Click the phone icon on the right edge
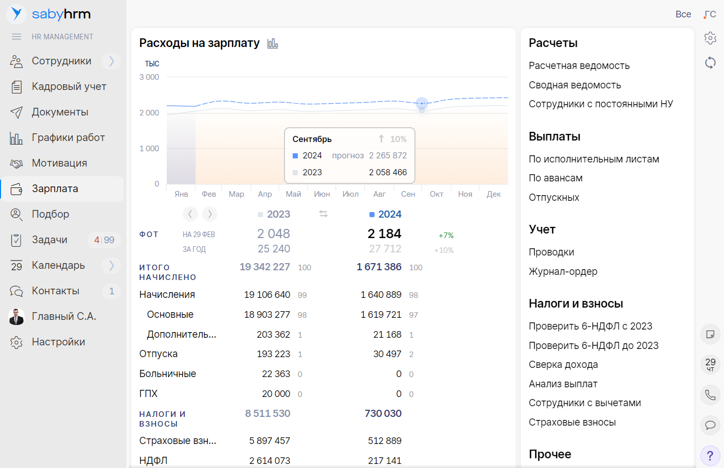Image resolution: width=724 pixels, height=468 pixels. (x=710, y=395)
